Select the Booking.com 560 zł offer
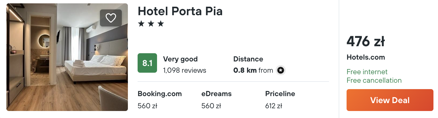Viewport: 438px width, 118px height. point(160,100)
